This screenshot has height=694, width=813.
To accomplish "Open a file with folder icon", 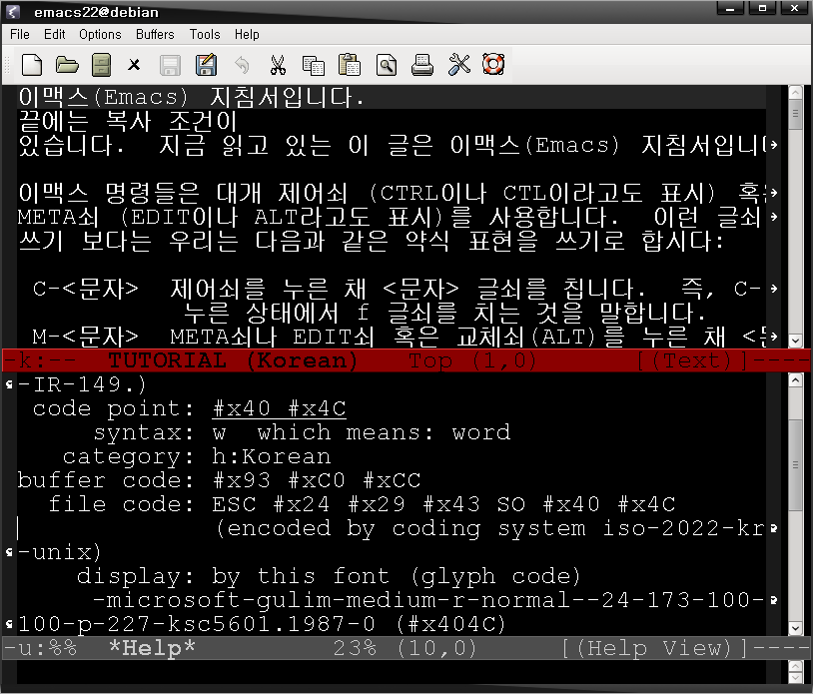I will (67, 66).
